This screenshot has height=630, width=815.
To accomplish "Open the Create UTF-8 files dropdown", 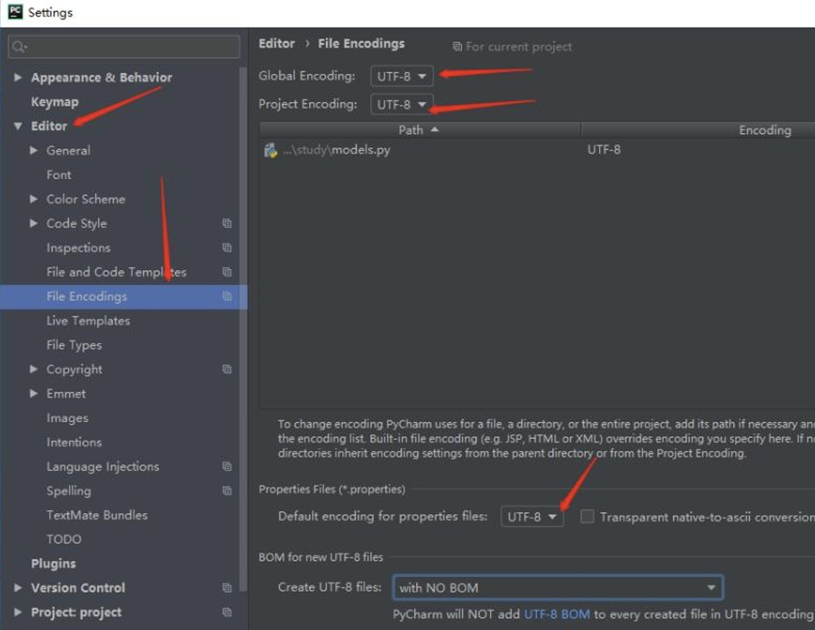I will click(558, 588).
